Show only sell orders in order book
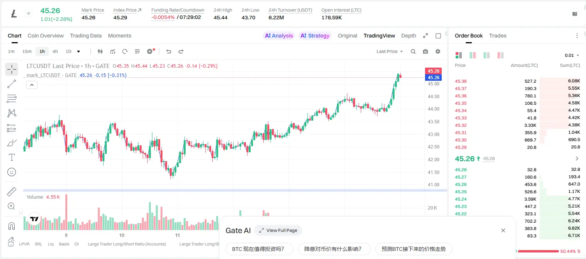 coord(501,55)
